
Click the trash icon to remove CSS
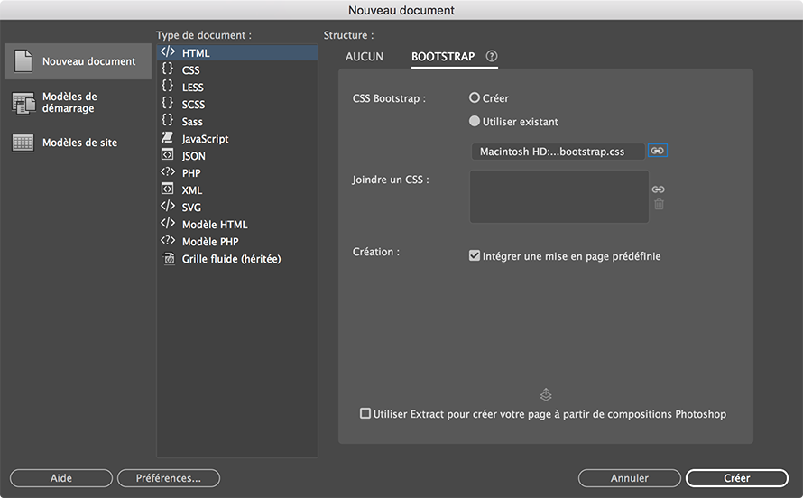click(659, 205)
